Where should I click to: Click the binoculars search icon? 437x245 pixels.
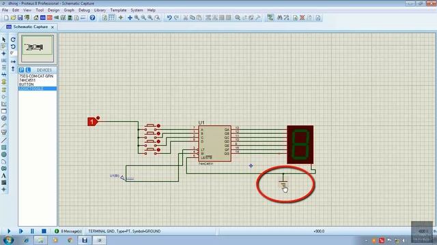(279, 18)
